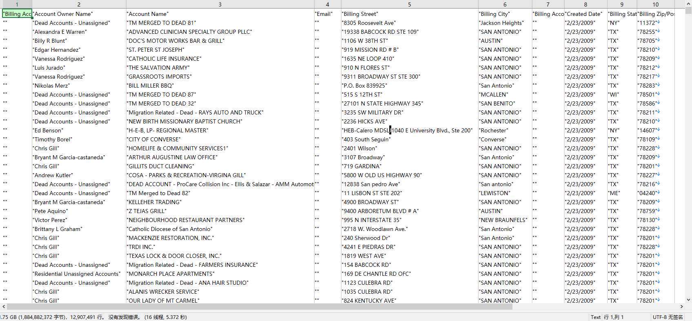Select column header 5
The width and height of the screenshot is (692, 321).
[x=410, y=4]
